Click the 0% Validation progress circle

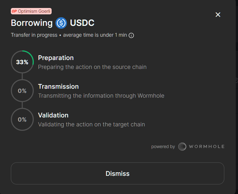[22, 120]
